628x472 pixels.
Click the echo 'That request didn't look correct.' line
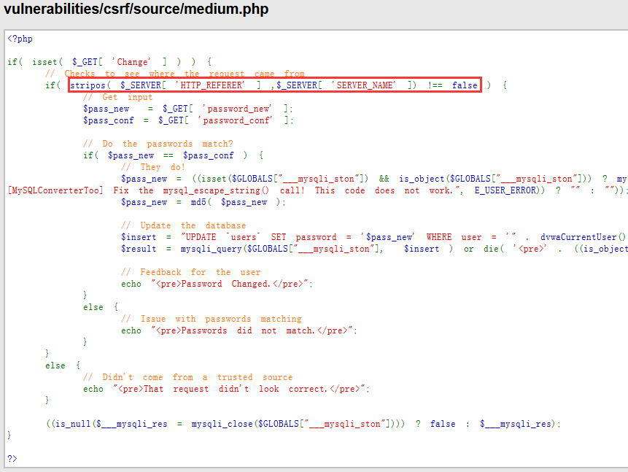coord(226,389)
